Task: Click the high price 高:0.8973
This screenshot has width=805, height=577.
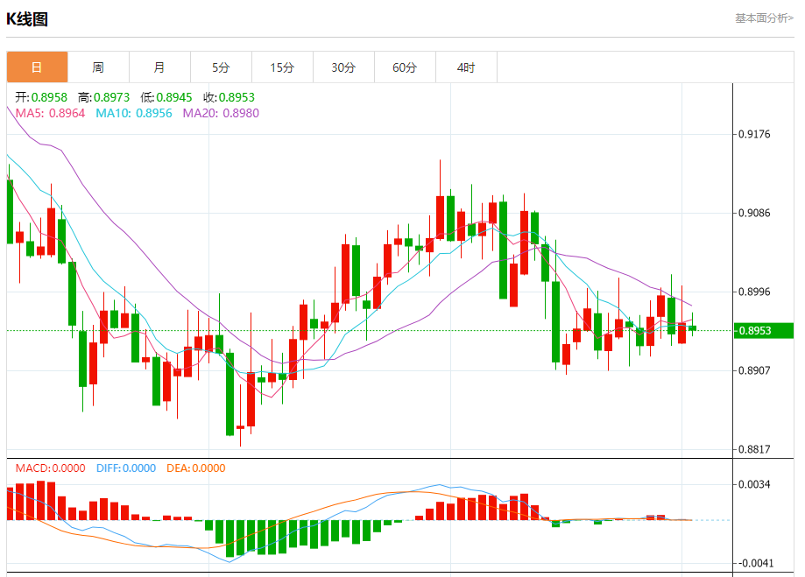Action: click(103, 97)
